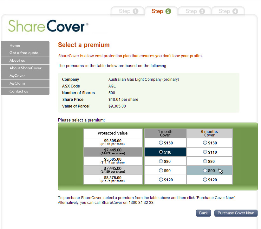Choose $120 premium for 6 months cover
Screen dimensions: 261x229
pyautogui.click(x=205, y=180)
